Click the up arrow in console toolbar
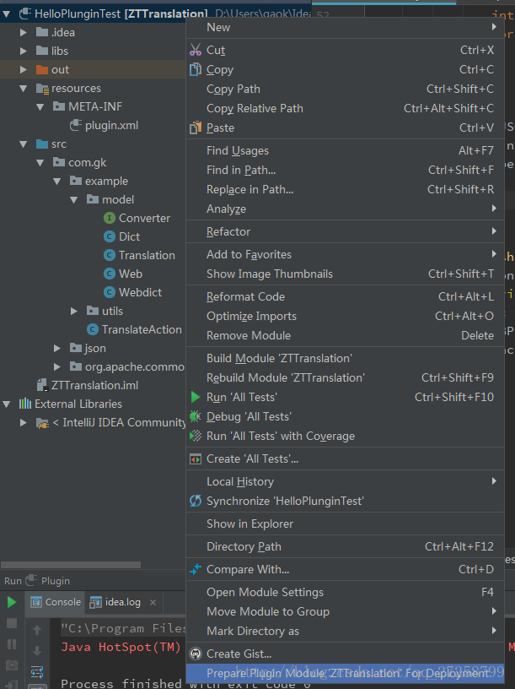The height and width of the screenshot is (689, 515). coord(37,630)
